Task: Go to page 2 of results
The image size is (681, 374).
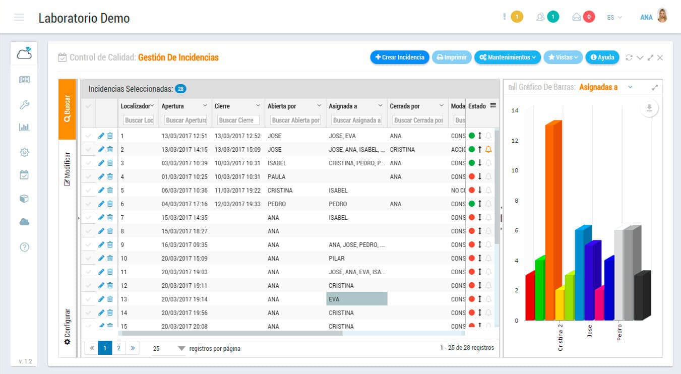Action: (x=119, y=348)
